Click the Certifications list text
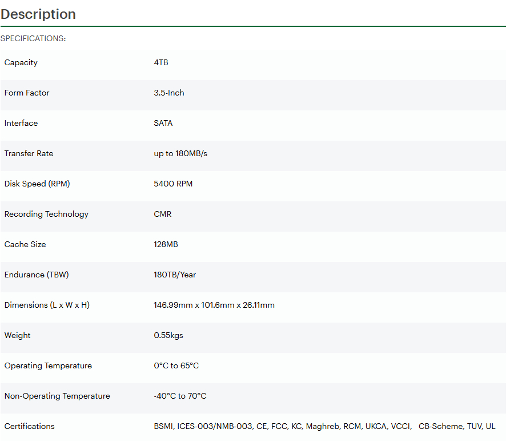Image resolution: width=510 pixels, height=441 pixels. [x=324, y=427]
